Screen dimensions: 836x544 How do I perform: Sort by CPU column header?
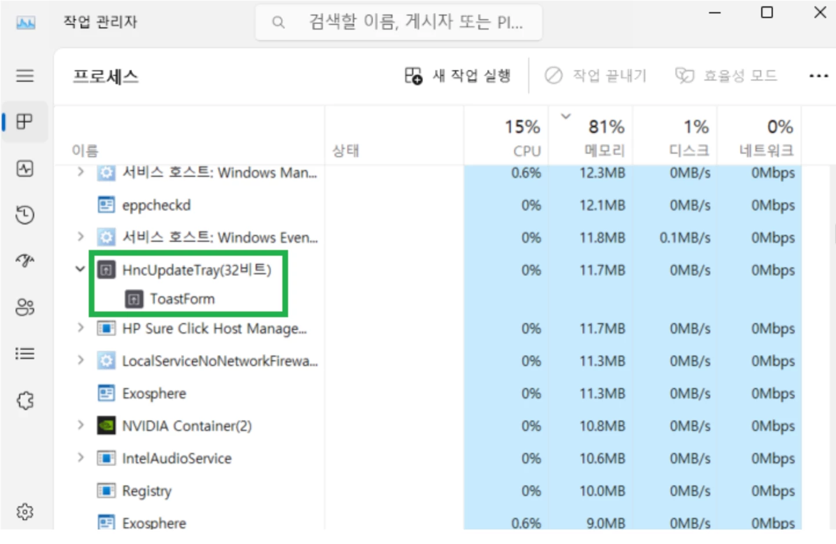506,136
